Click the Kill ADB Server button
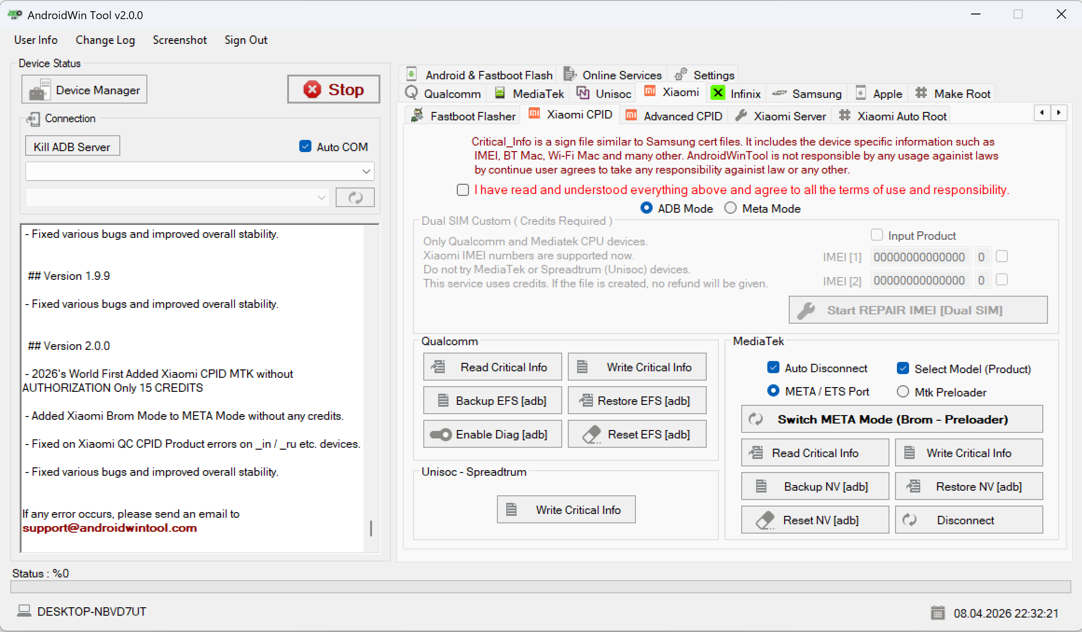The height and width of the screenshot is (632, 1082). [x=72, y=146]
